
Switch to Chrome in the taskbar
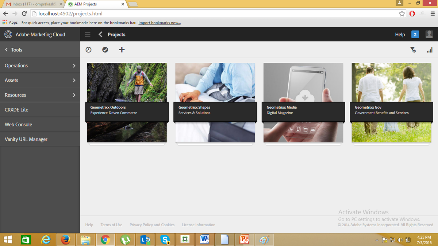(x=105, y=239)
